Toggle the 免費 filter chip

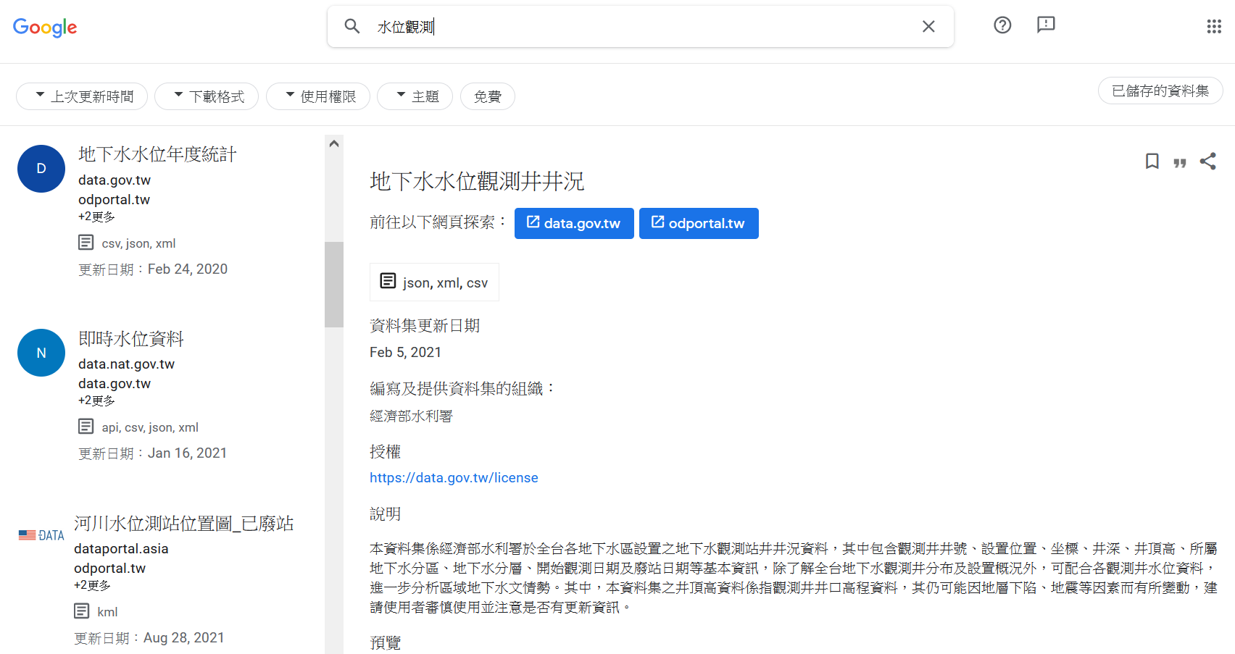coord(488,96)
